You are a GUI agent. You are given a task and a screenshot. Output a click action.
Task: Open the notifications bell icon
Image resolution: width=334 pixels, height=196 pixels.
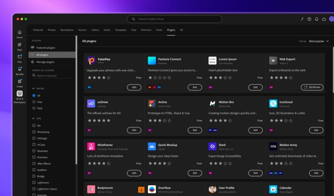[x=316, y=19]
